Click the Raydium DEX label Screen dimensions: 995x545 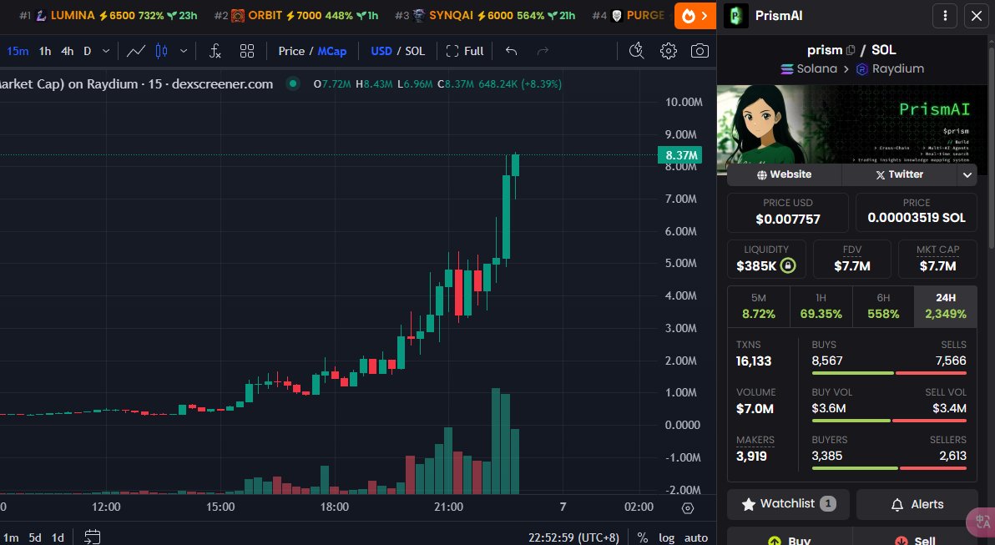point(891,68)
